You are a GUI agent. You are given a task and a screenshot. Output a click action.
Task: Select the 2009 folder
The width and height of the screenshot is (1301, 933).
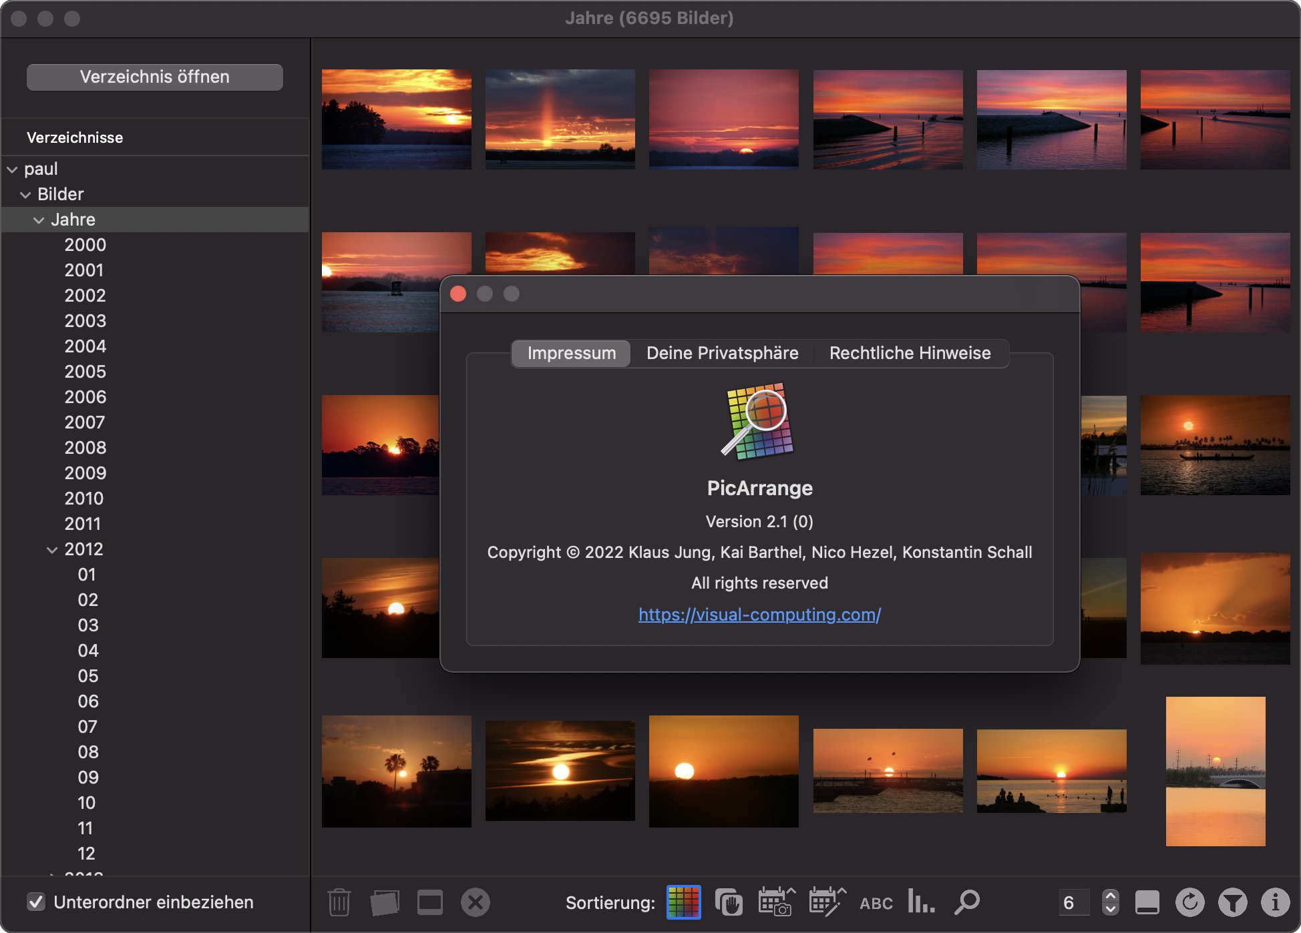click(85, 473)
